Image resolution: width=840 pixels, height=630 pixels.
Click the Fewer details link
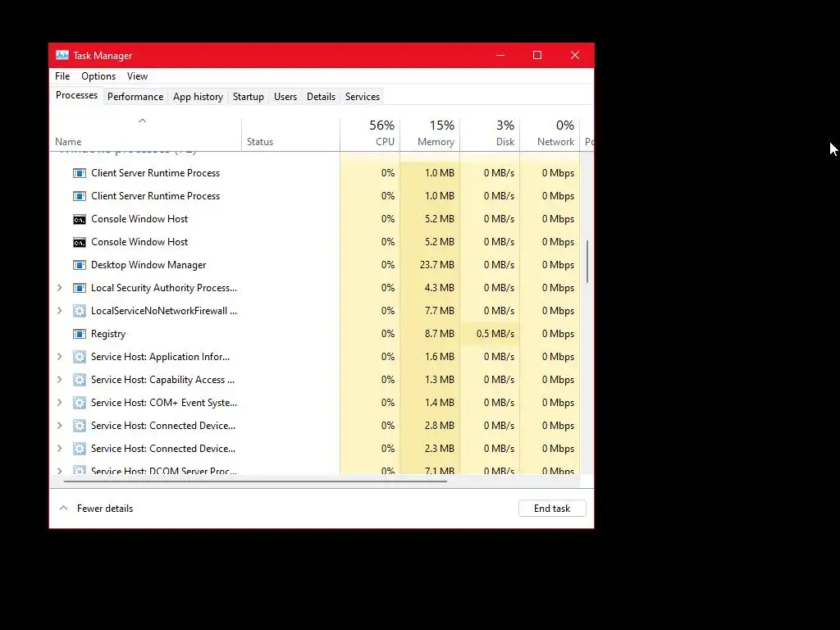point(105,509)
